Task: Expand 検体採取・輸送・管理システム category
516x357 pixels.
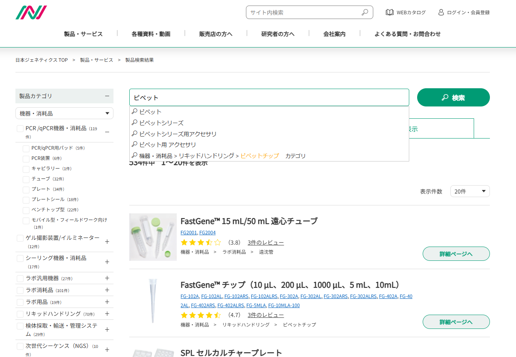Action: point(107,329)
